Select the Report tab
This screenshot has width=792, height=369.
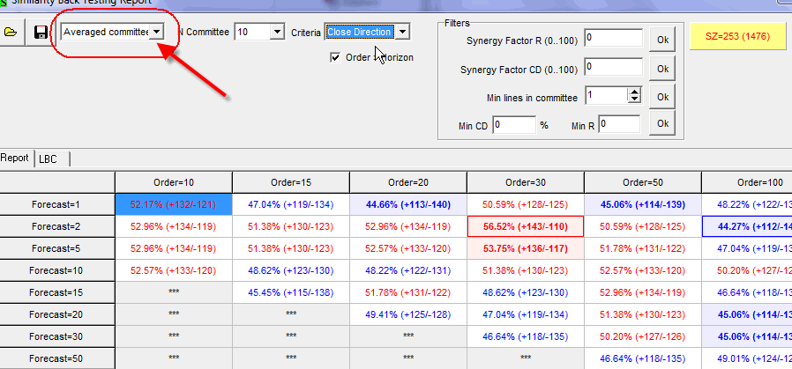15,159
